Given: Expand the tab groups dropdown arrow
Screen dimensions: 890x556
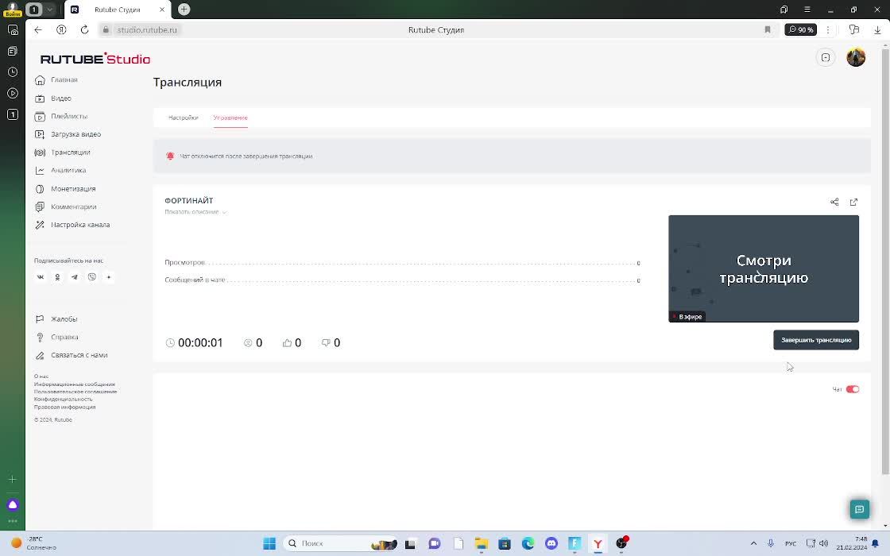Looking at the screenshot, I should [x=50, y=10].
